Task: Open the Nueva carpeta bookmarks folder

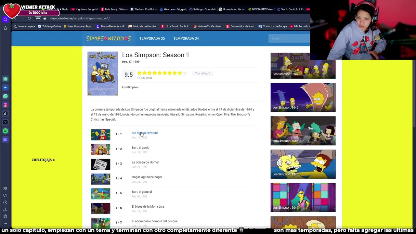Action: click(25, 26)
